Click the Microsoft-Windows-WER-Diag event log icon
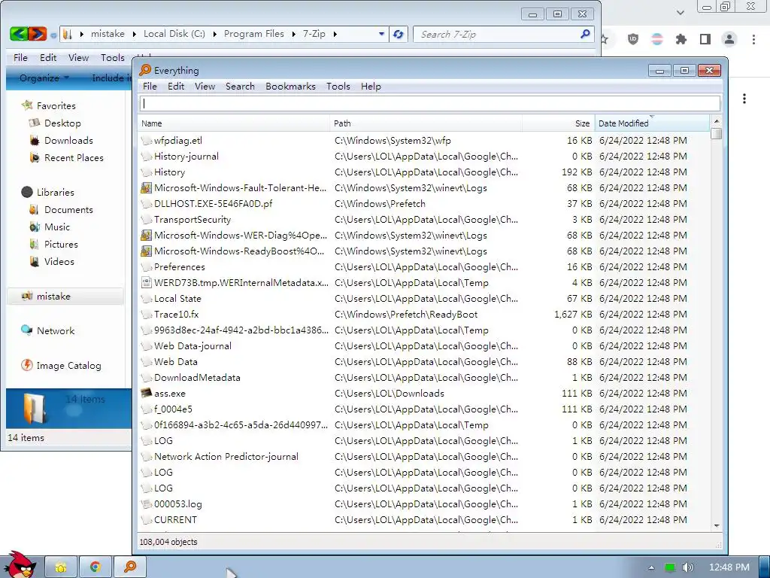Image resolution: width=770 pixels, height=578 pixels. (146, 235)
